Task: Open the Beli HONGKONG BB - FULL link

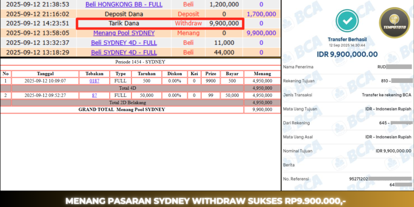Action: pyautogui.click(x=124, y=4)
